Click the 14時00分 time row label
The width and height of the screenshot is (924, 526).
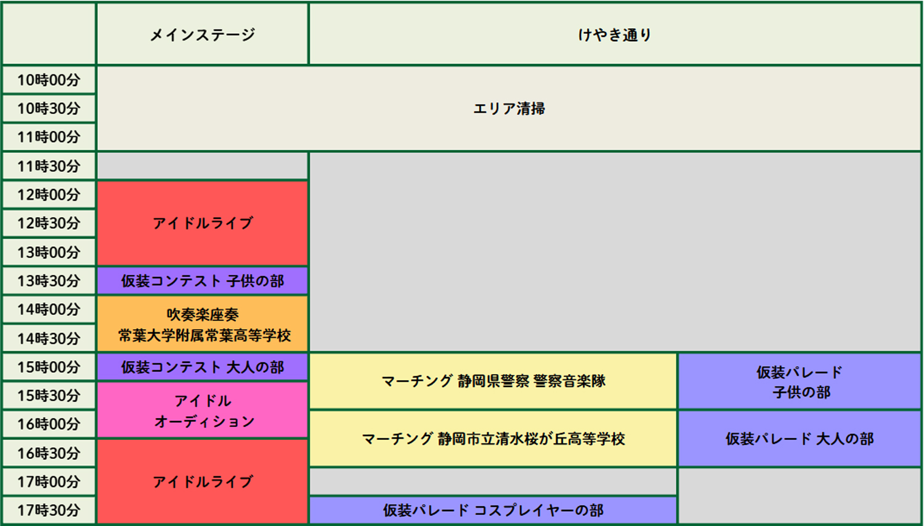pyautogui.click(x=49, y=309)
